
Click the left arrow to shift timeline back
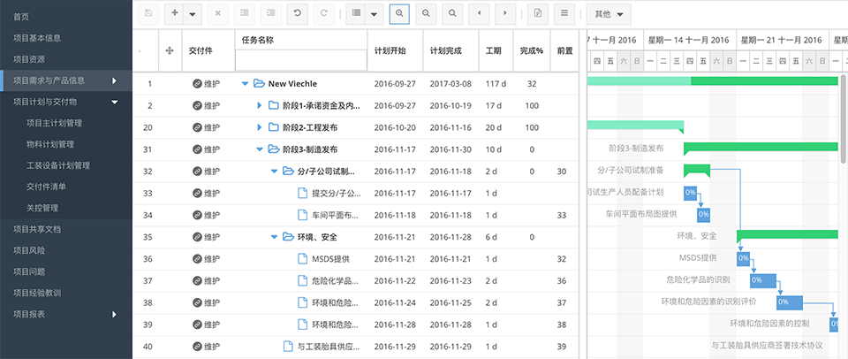coord(479,13)
